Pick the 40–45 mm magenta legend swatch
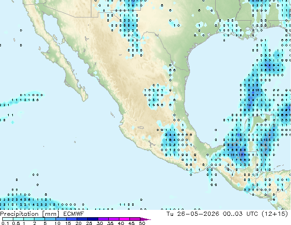Screen dimensions: 291x225 [124, 219]
